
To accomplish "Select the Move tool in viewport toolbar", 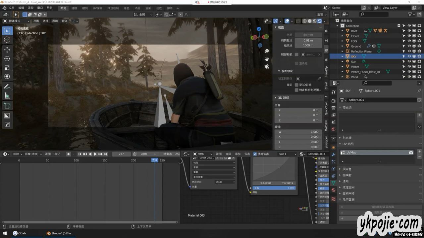I will (7, 50).
